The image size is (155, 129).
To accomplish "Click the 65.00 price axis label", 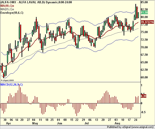I will click(144, 62).
